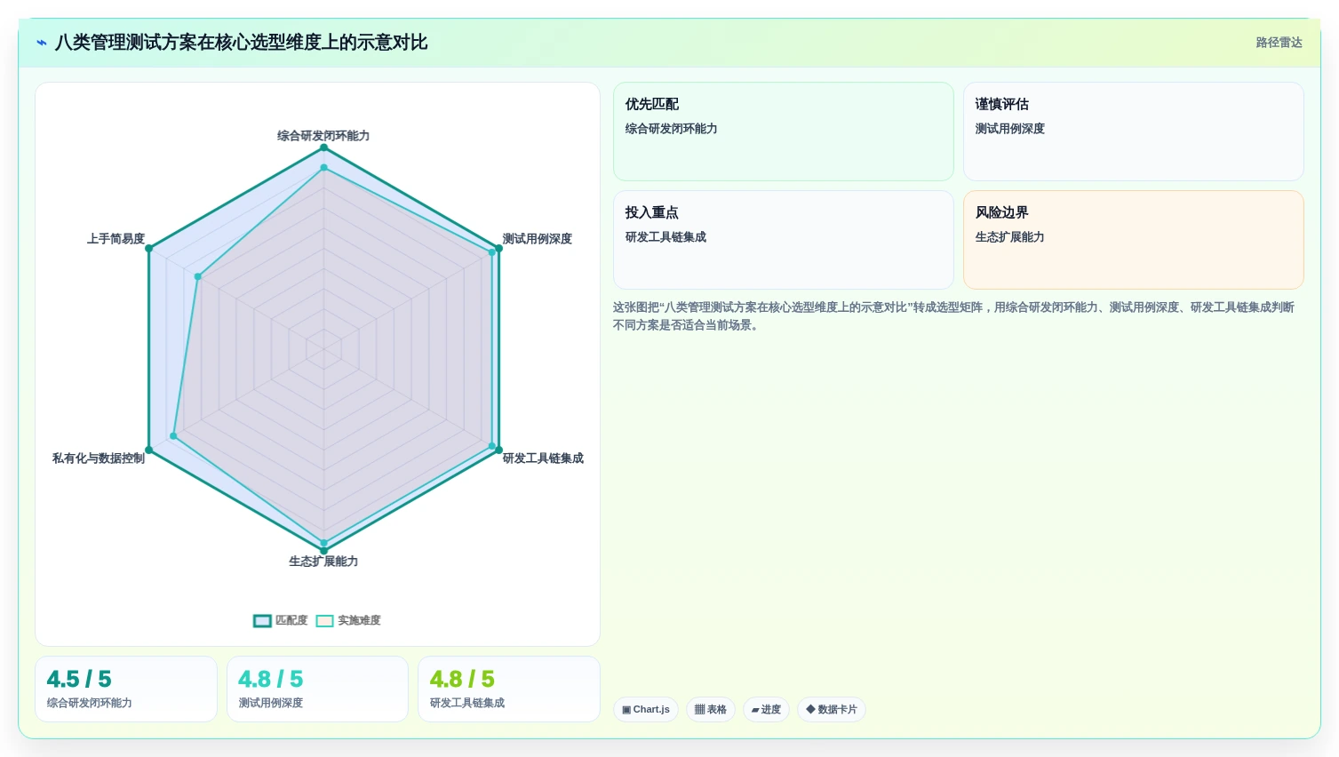
Task: Click the 上手简易度 radar axis label
Action: [x=116, y=239]
